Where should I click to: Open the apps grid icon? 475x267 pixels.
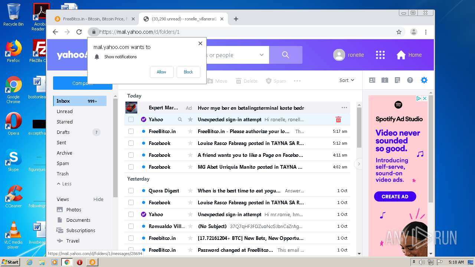[380, 55]
